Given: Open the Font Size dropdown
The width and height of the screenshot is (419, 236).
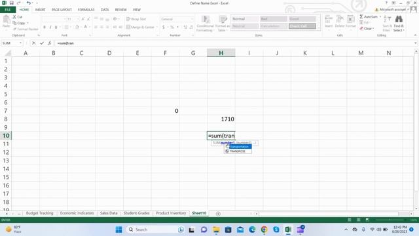Looking at the screenshot, I should [x=78, y=19].
